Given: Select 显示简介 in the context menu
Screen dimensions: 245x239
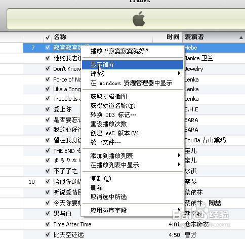Looking at the screenshot, I should point(133,65).
